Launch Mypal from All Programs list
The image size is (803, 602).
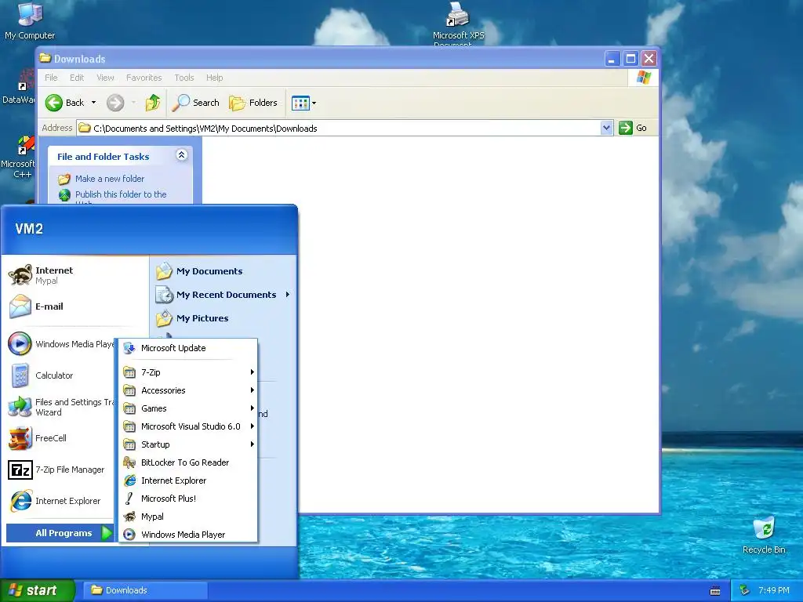188,517
